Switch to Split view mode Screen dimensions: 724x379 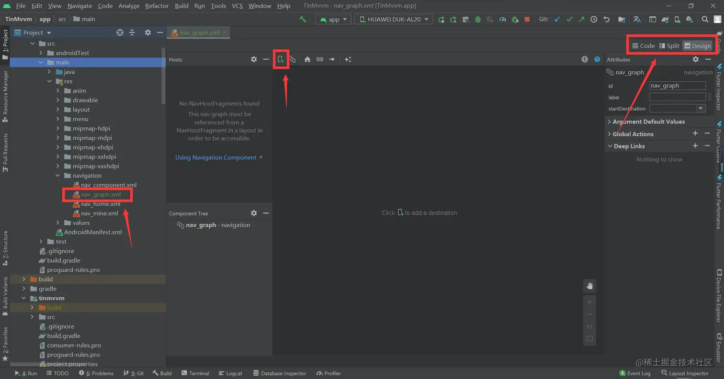(669, 46)
